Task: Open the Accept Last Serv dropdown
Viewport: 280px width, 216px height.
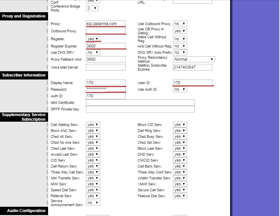Action: point(93,154)
